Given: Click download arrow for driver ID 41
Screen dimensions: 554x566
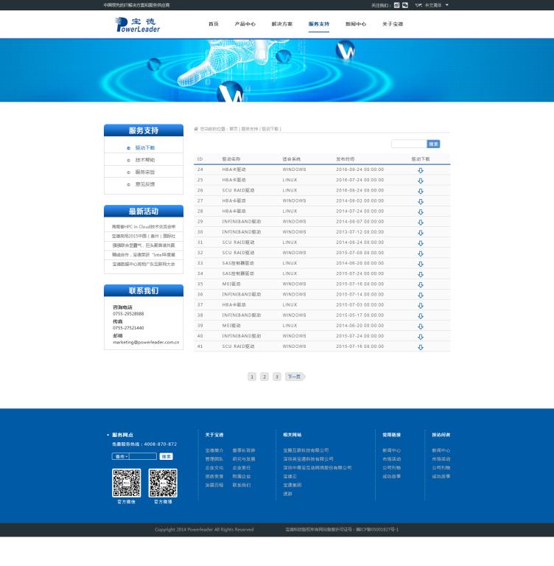Looking at the screenshot, I should point(421,347).
